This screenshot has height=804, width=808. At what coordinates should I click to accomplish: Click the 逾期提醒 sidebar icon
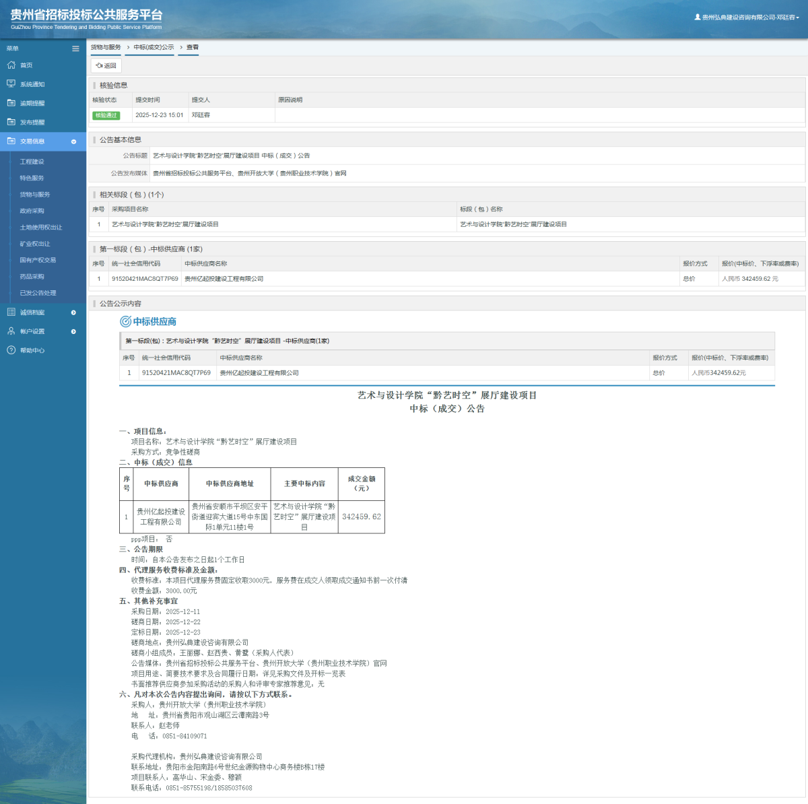click(11, 103)
